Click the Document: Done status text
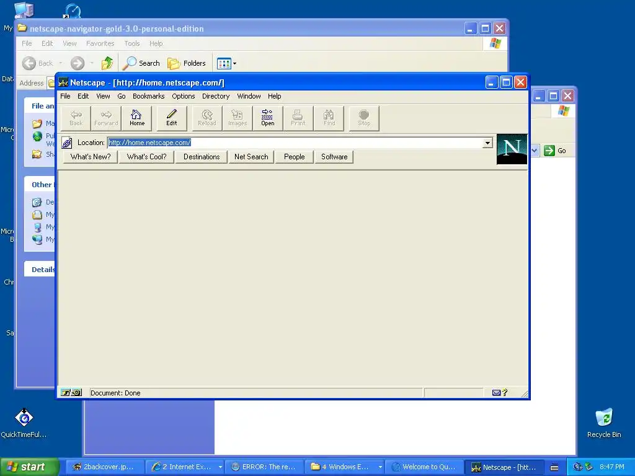Image resolution: width=635 pixels, height=476 pixels. point(115,392)
